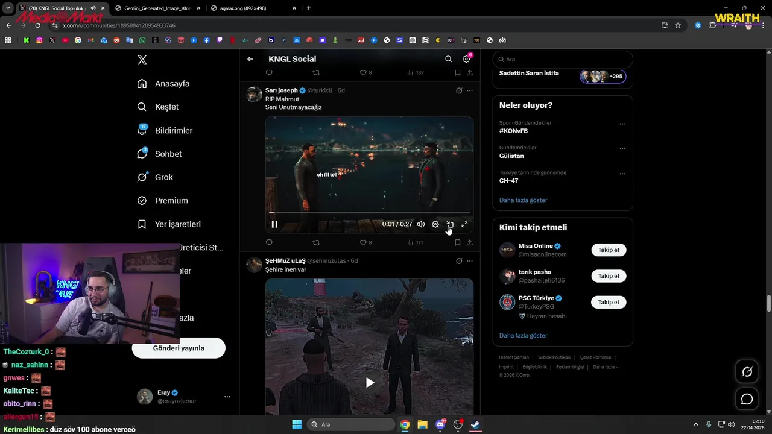Reply to Sarı joseph's RIP Mahmut post
The width and height of the screenshot is (772, 434).
[x=269, y=242]
